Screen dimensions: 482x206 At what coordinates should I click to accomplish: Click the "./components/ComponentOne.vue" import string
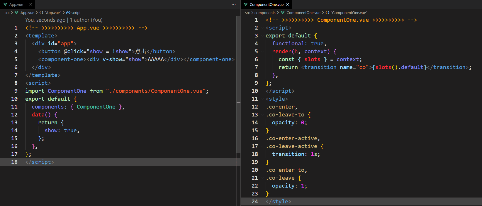point(156,91)
